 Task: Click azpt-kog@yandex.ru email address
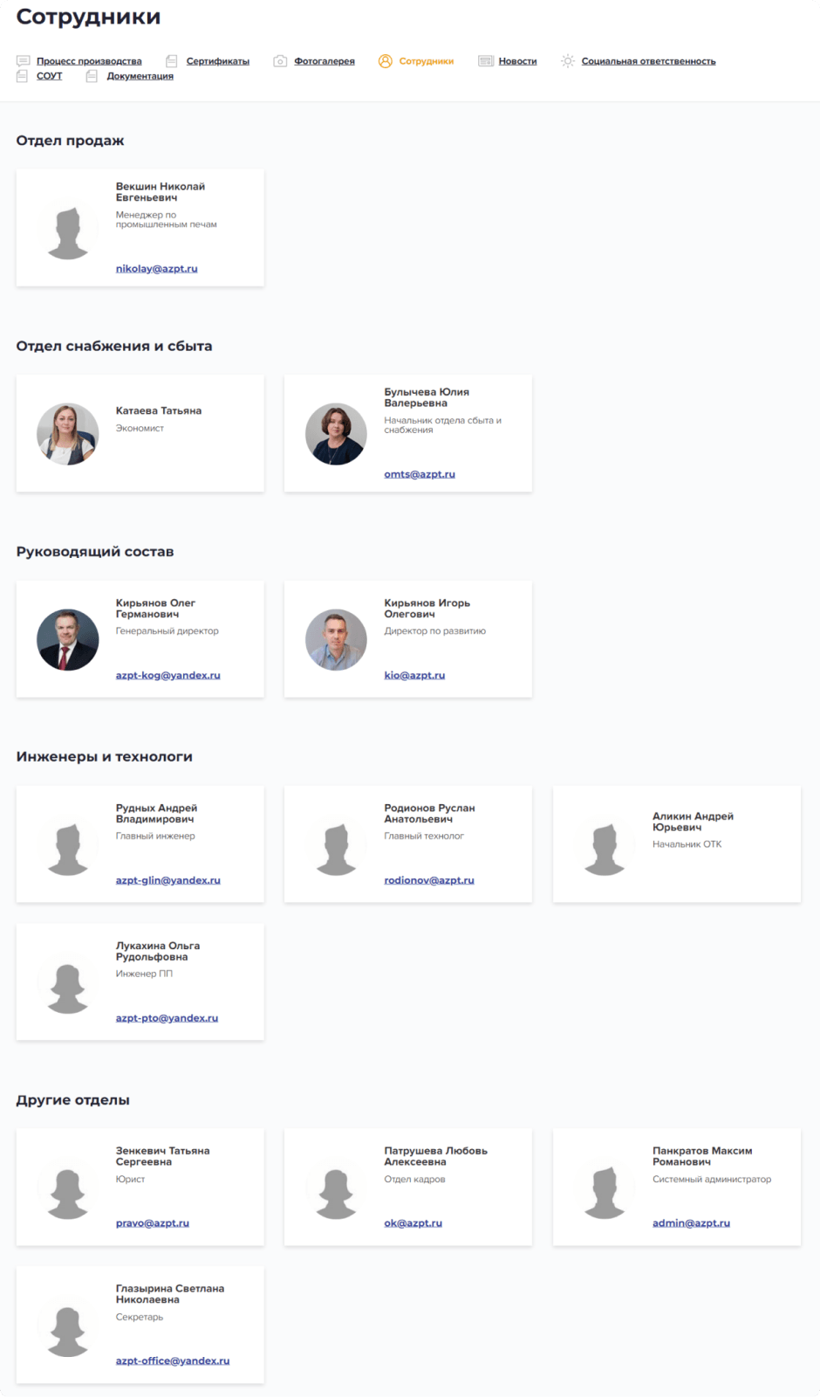point(168,675)
